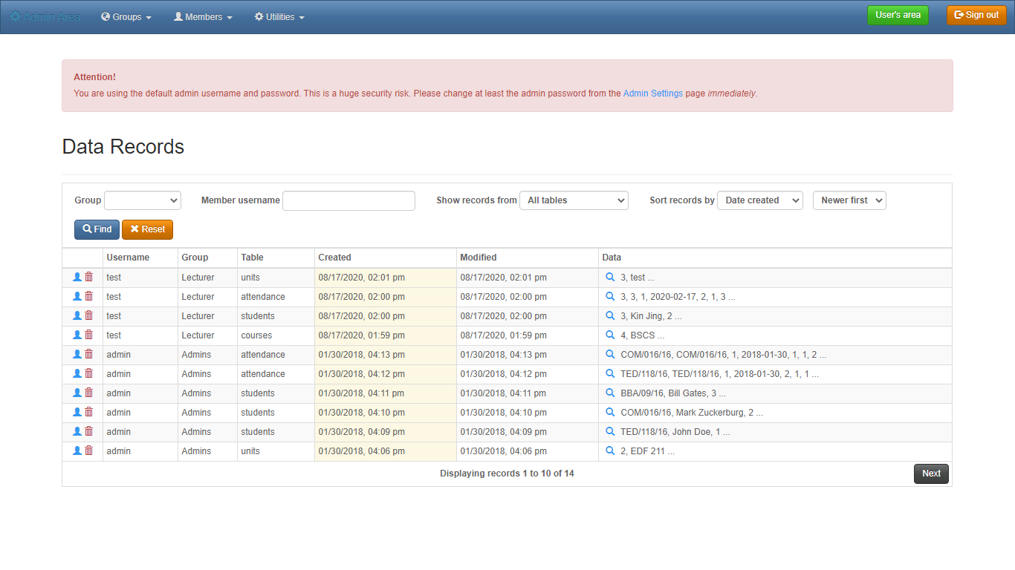Image resolution: width=1015 pixels, height=570 pixels.
Task: Delete the attendance record created 01/30/2018 04:13 pm
Action: [88, 354]
